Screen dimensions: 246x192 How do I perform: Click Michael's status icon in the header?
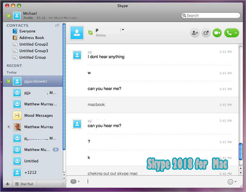[9, 16]
